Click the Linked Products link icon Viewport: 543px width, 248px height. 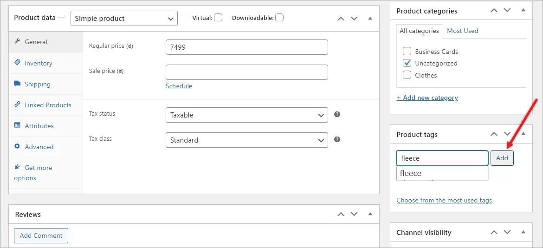tap(18, 104)
